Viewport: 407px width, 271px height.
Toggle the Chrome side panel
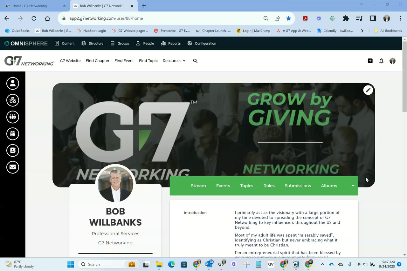[373, 18]
